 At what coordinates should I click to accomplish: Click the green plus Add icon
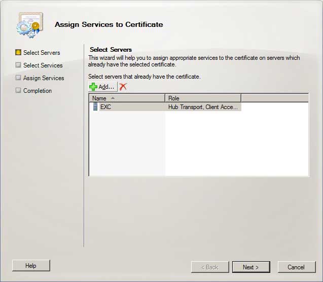pos(93,87)
